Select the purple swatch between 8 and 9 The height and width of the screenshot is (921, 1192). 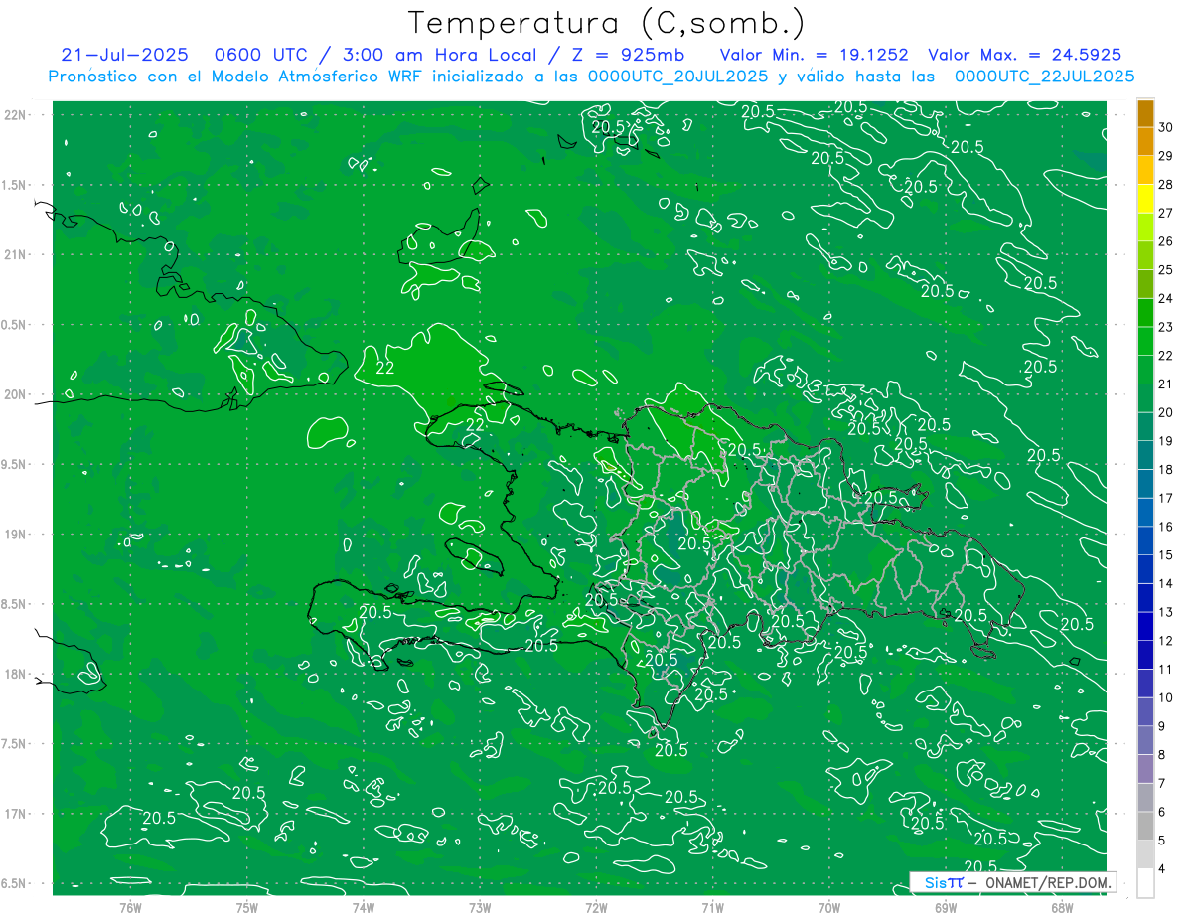pyautogui.click(x=1146, y=741)
